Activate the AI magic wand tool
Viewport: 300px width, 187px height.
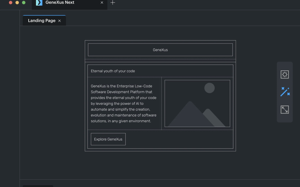(x=285, y=92)
